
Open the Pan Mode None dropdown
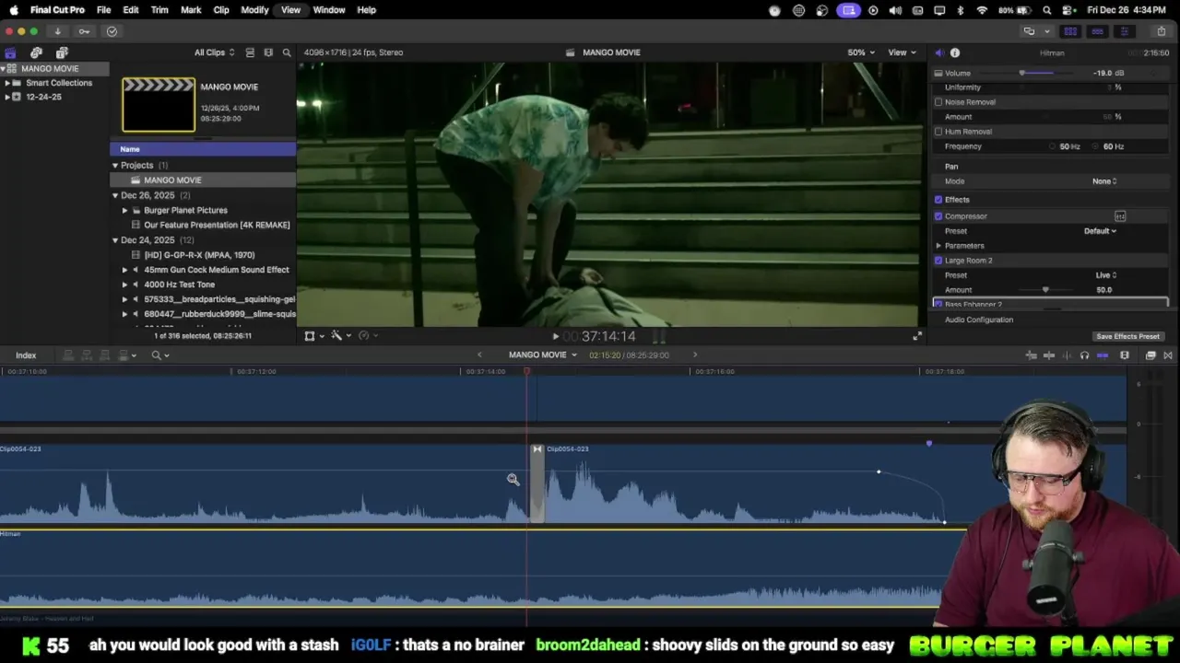(x=1104, y=181)
